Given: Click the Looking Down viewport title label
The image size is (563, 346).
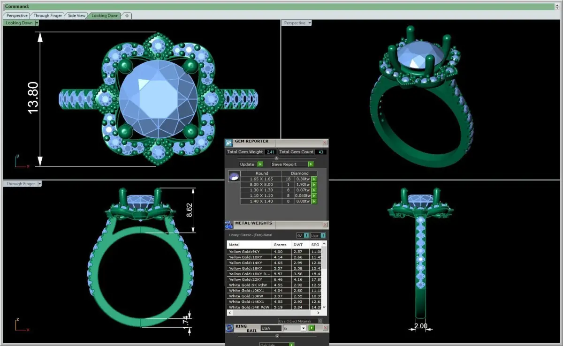Looking at the screenshot, I should 19,23.
